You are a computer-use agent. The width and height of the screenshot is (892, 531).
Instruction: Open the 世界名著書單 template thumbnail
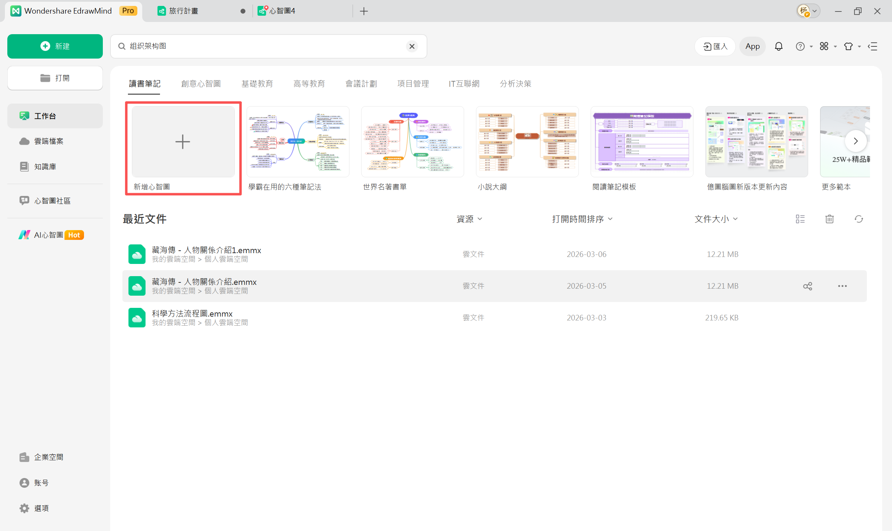(x=412, y=141)
